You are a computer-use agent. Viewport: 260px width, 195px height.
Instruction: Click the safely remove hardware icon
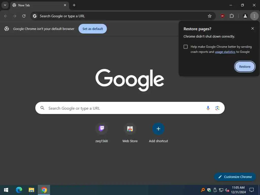[215, 190]
